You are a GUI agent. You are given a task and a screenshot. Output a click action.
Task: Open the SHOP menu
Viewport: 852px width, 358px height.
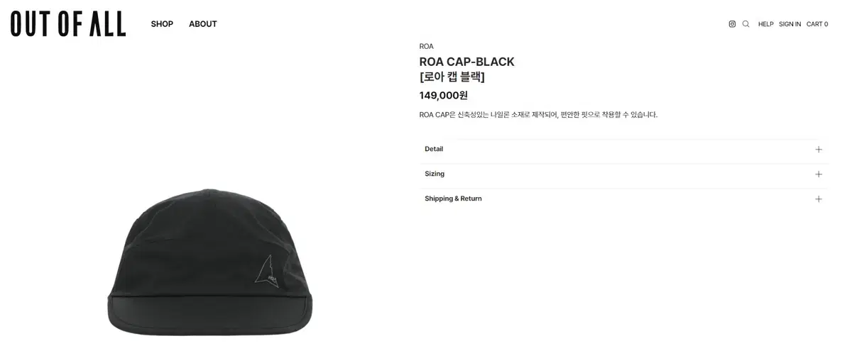(x=162, y=24)
